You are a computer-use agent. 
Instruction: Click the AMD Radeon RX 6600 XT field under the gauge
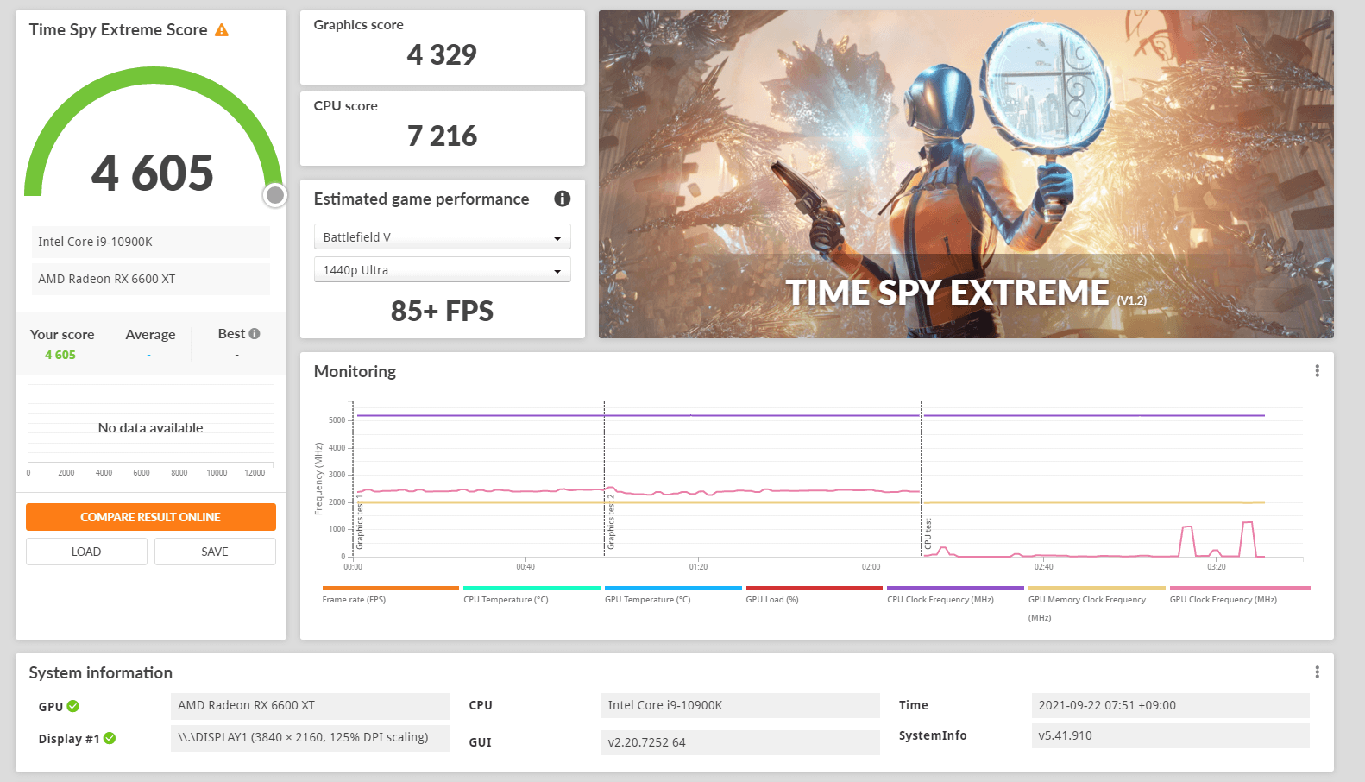click(x=151, y=279)
